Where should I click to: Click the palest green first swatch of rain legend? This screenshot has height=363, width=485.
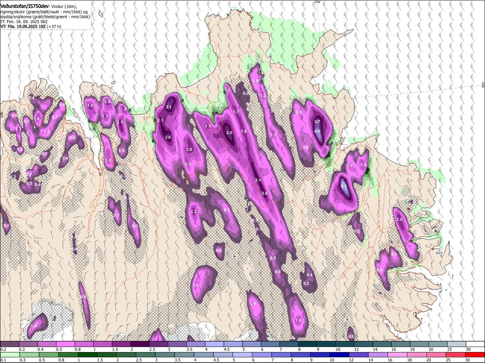click(x=9, y=355)
